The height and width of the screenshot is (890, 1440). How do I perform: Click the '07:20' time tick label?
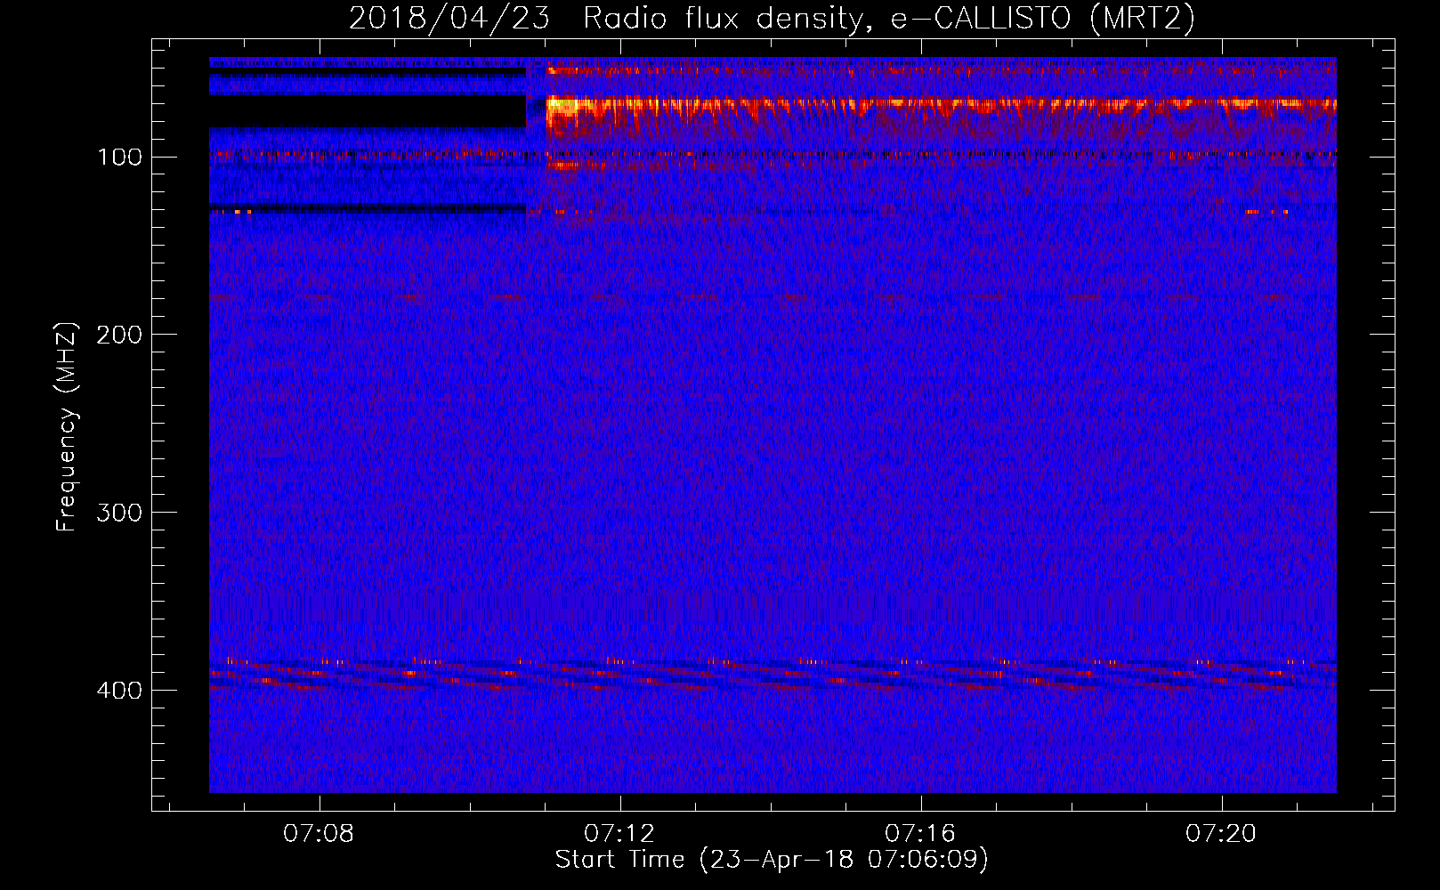[x=1221, y=834]
